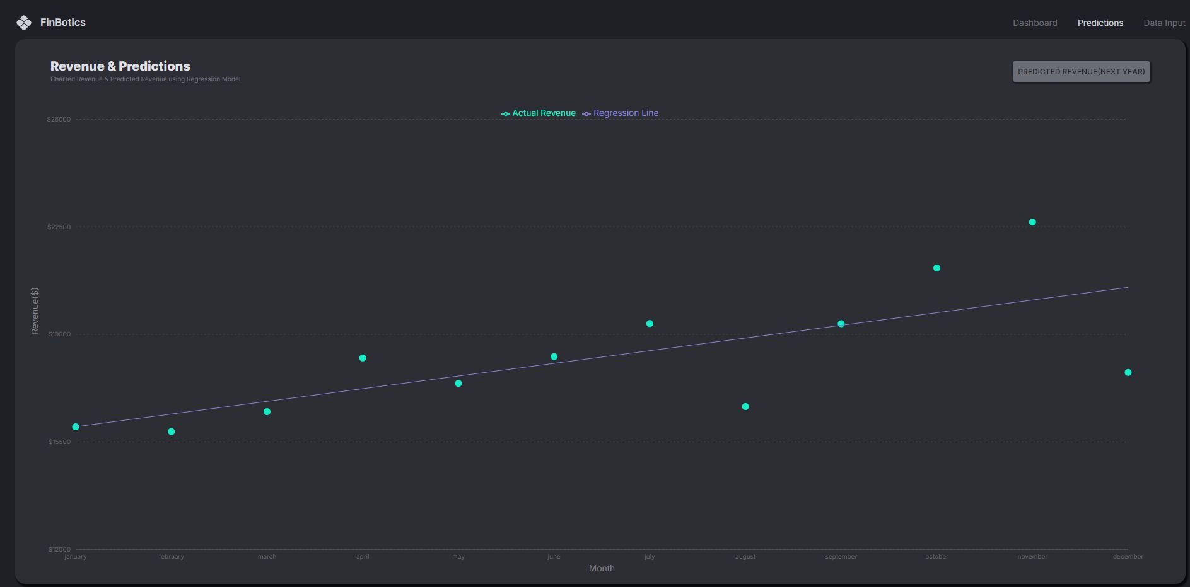Open the Dashboard page
This screenshot has height=587, width=1190.
point(1035,23)
